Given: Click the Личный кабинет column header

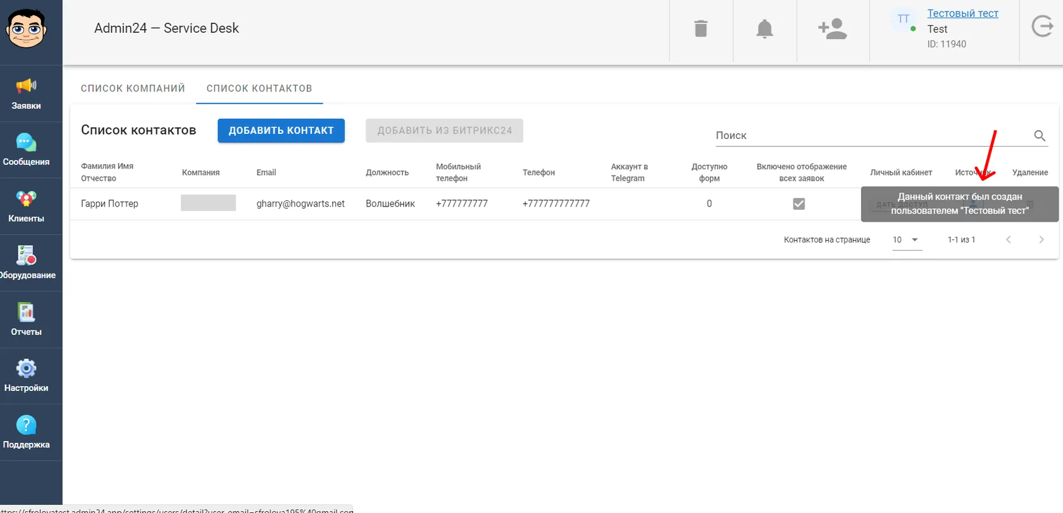Looking at the screenshot, I should pyautogui.click(x=901, y=172).
